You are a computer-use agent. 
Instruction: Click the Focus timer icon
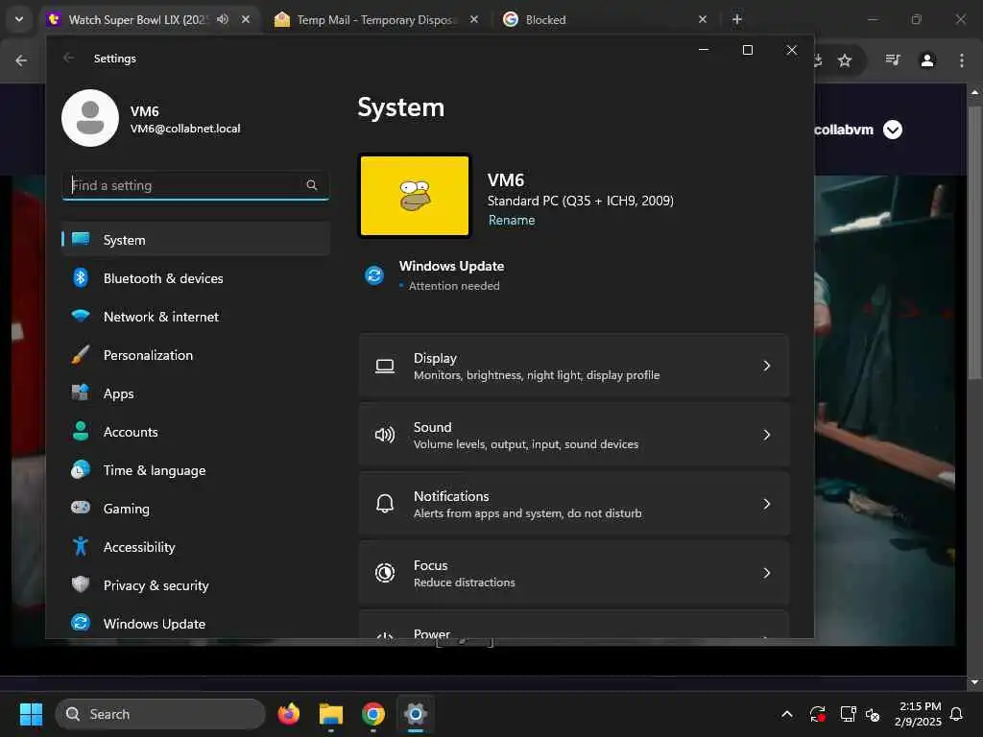click(x=385, y=572)
